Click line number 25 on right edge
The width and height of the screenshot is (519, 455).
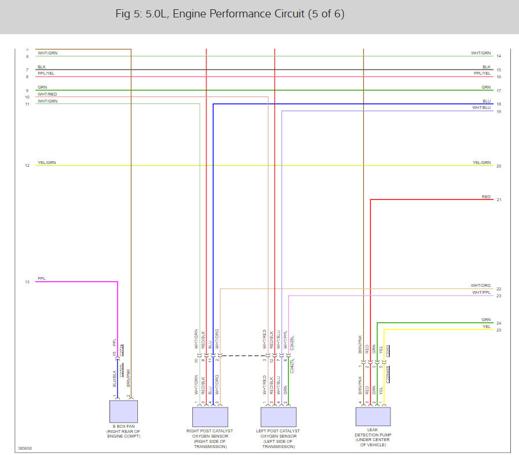pyautogui.click(x=499, y=330)
